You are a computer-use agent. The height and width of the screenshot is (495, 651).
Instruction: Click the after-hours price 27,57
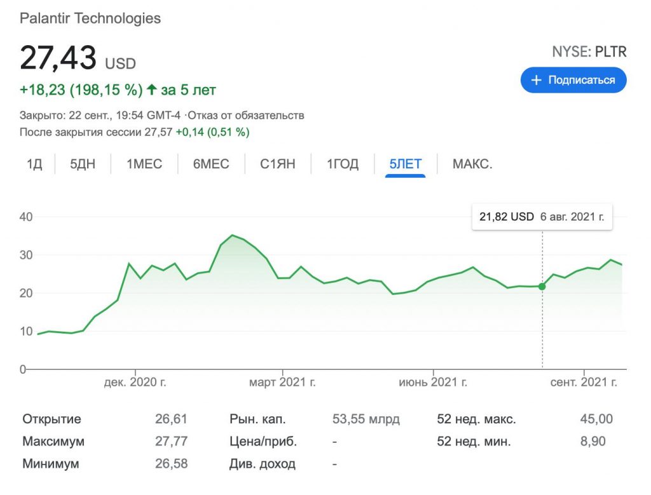[x=158, y=132]
